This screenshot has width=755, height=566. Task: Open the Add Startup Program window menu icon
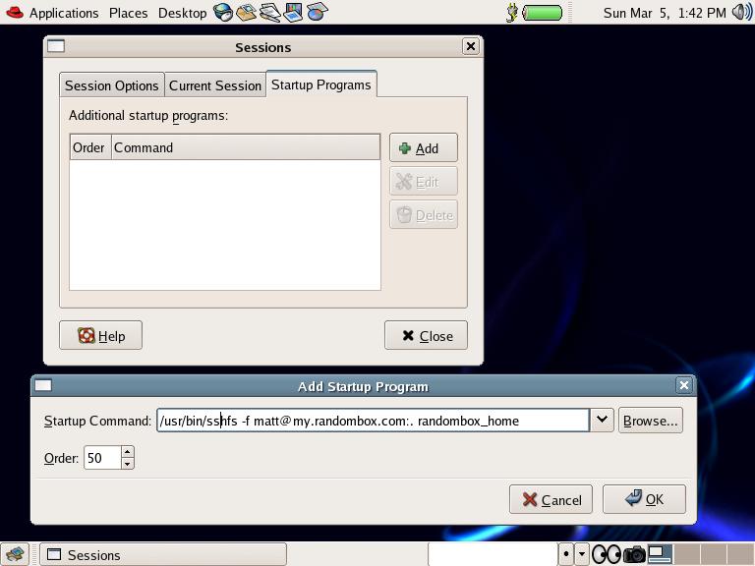point(43,385)
